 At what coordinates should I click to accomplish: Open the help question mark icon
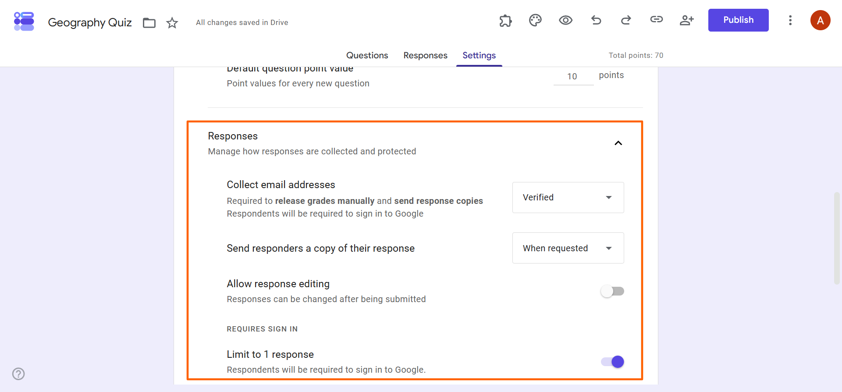pos(18,374)
